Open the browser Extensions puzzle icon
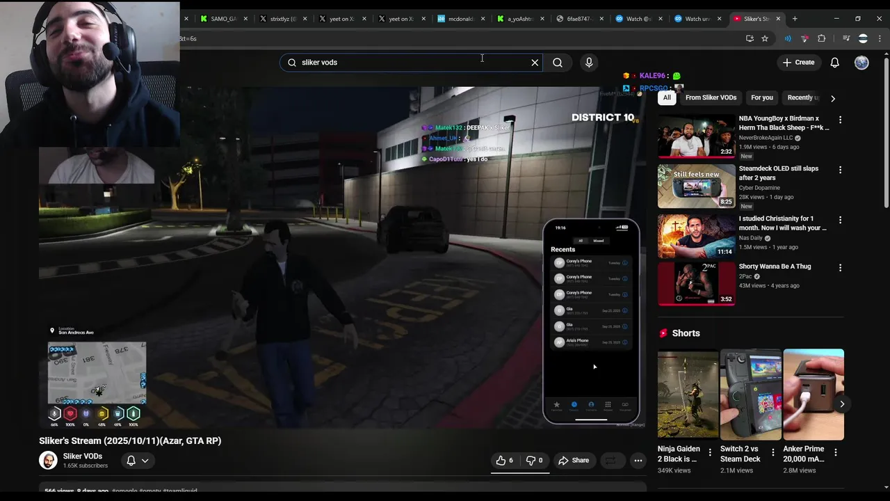This screenshot has height=501, width=890. 821,38
